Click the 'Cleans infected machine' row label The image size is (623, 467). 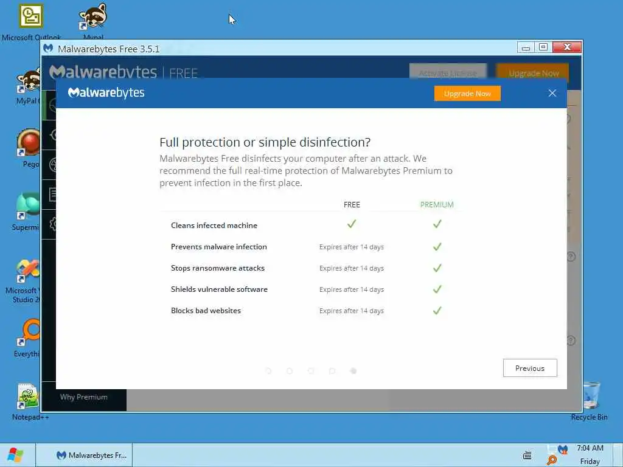click(214, 226)
